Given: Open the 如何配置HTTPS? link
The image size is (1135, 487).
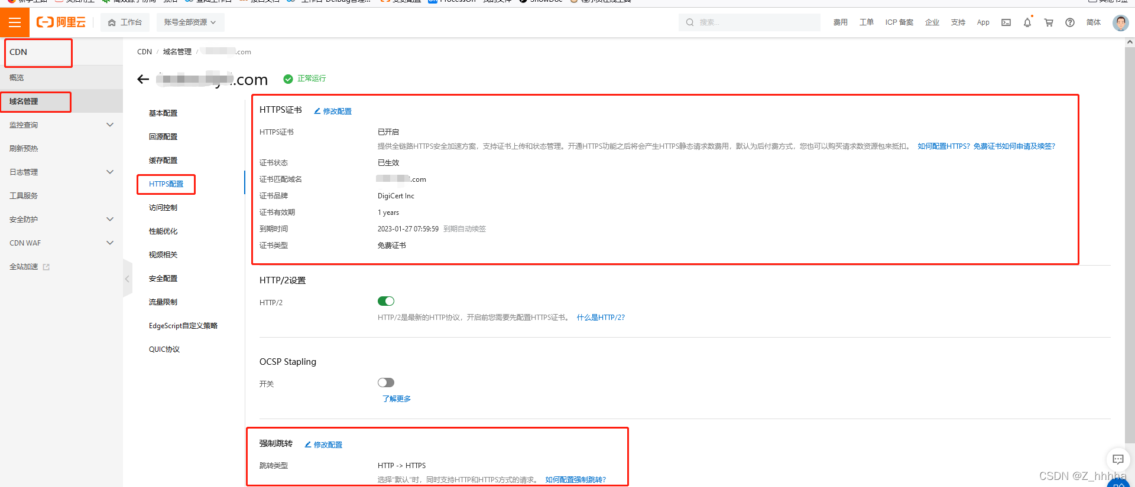Looking at the screenshot, I should pyautogui.click(x=943, y=146).
